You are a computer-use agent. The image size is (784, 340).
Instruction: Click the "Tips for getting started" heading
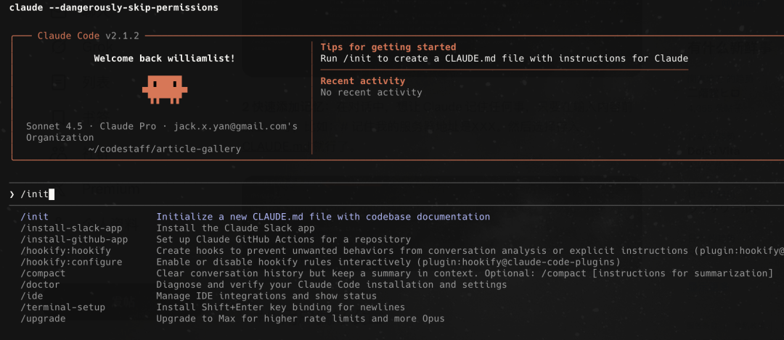point(388,47)
